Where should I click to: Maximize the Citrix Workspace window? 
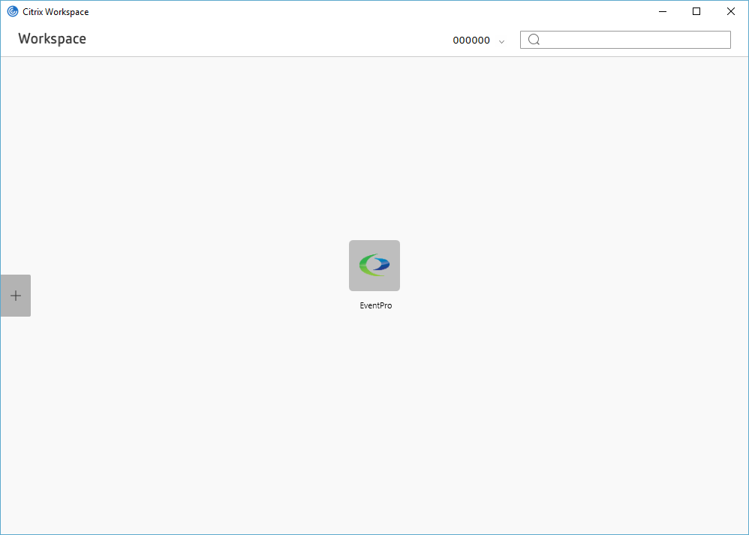point(696,11)
